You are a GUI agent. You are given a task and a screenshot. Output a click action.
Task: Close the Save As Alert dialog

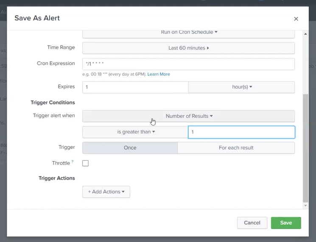(x=296, y=19)
